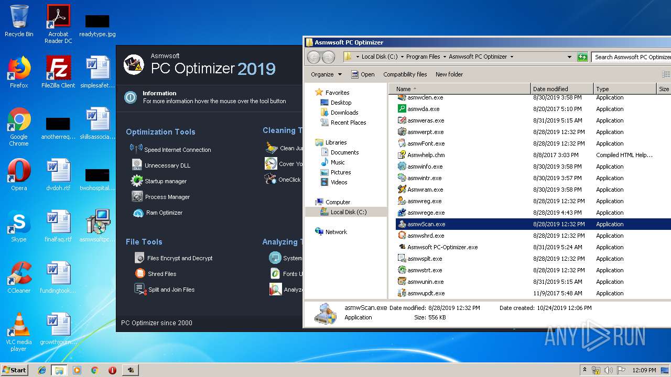Expand Program Files breadcrumb arrow
Viewport: 671px width, 377px height.
[x=444, y=57]
